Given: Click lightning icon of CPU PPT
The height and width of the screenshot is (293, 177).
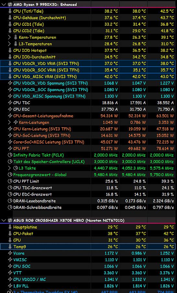Looking at the screenshot, I should tap(10, 148).
